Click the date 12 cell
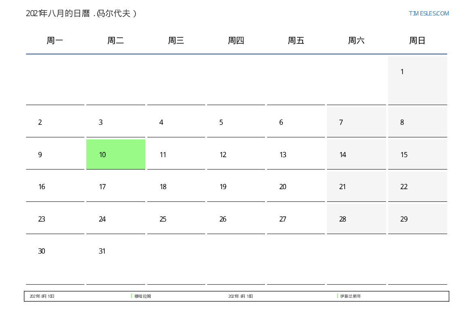The height and width of the screenshot is (335, 473). tap(236, 154)
